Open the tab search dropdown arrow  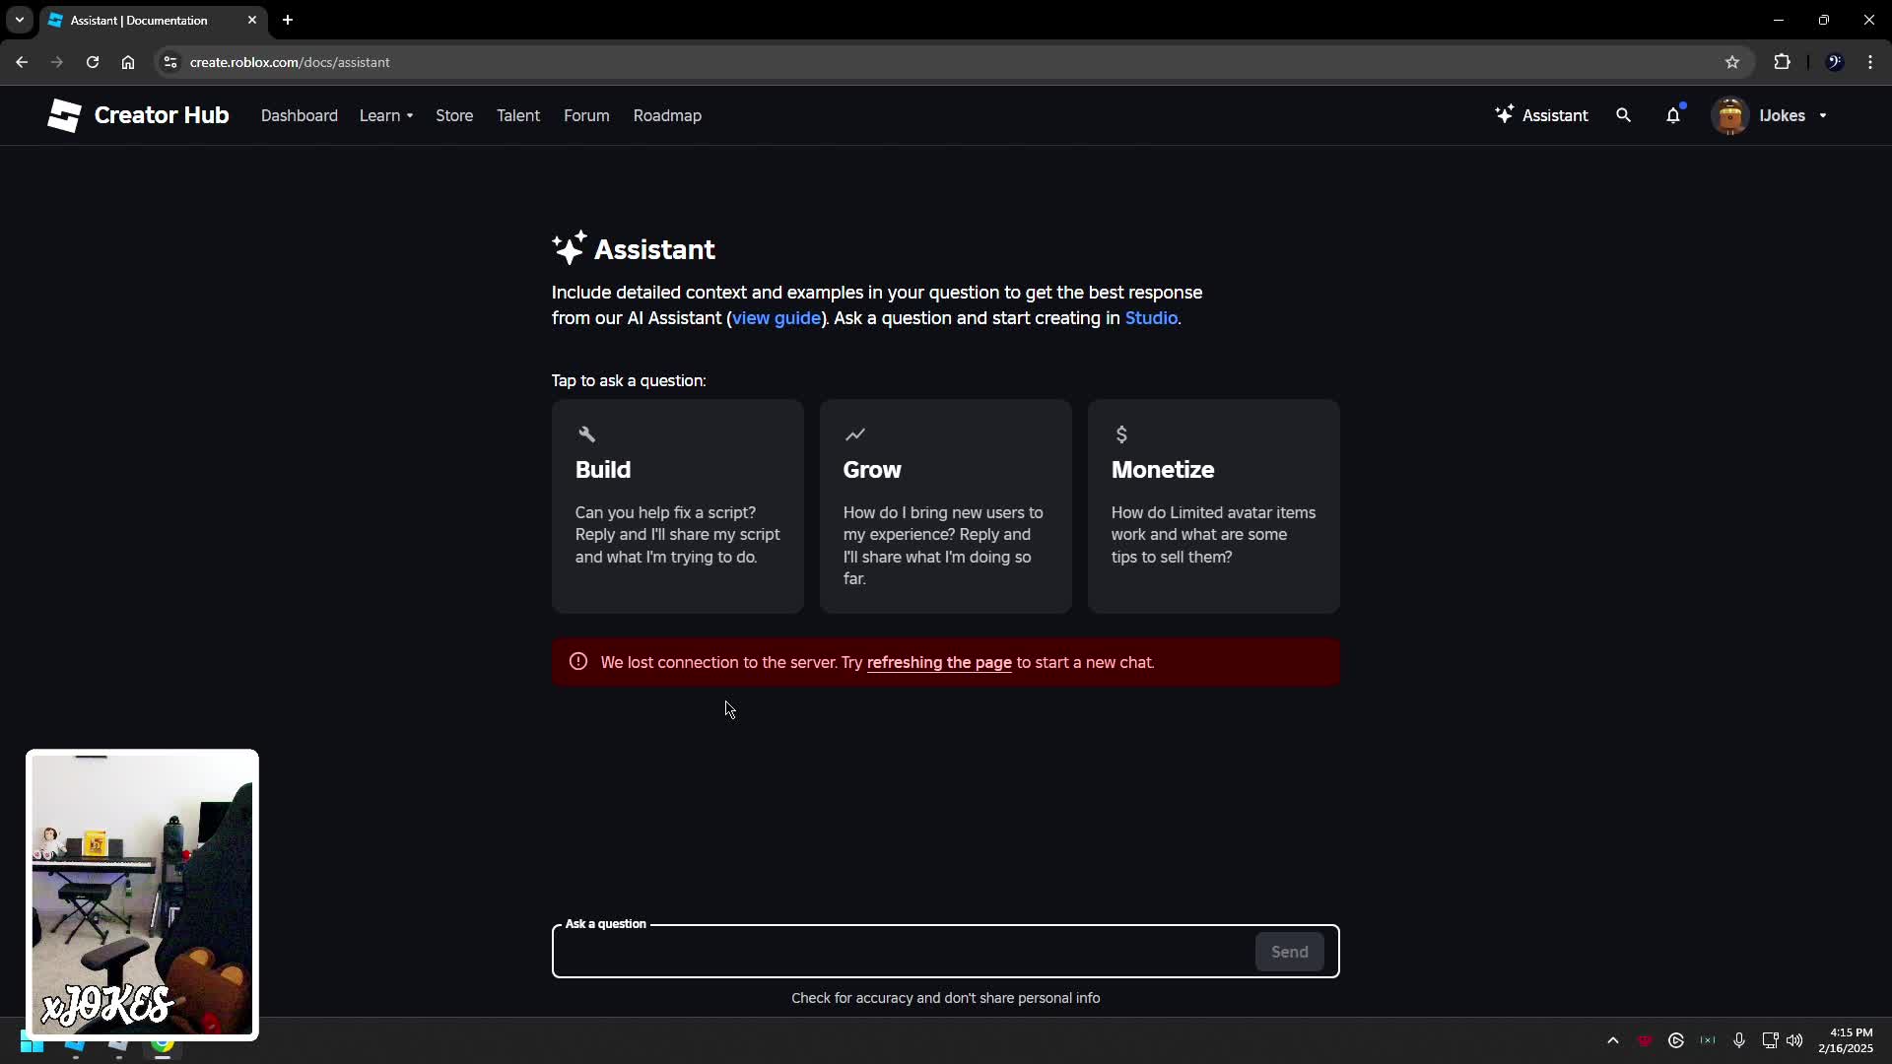(20, 20)
